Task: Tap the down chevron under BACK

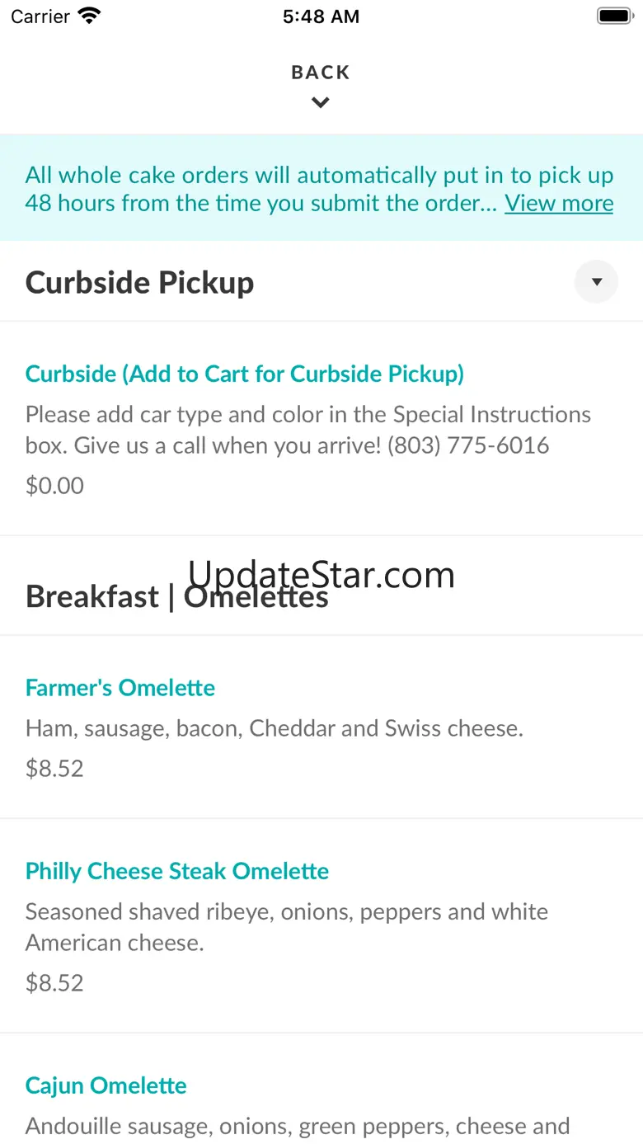Action: pyautogui.click(x=321, y=103)
